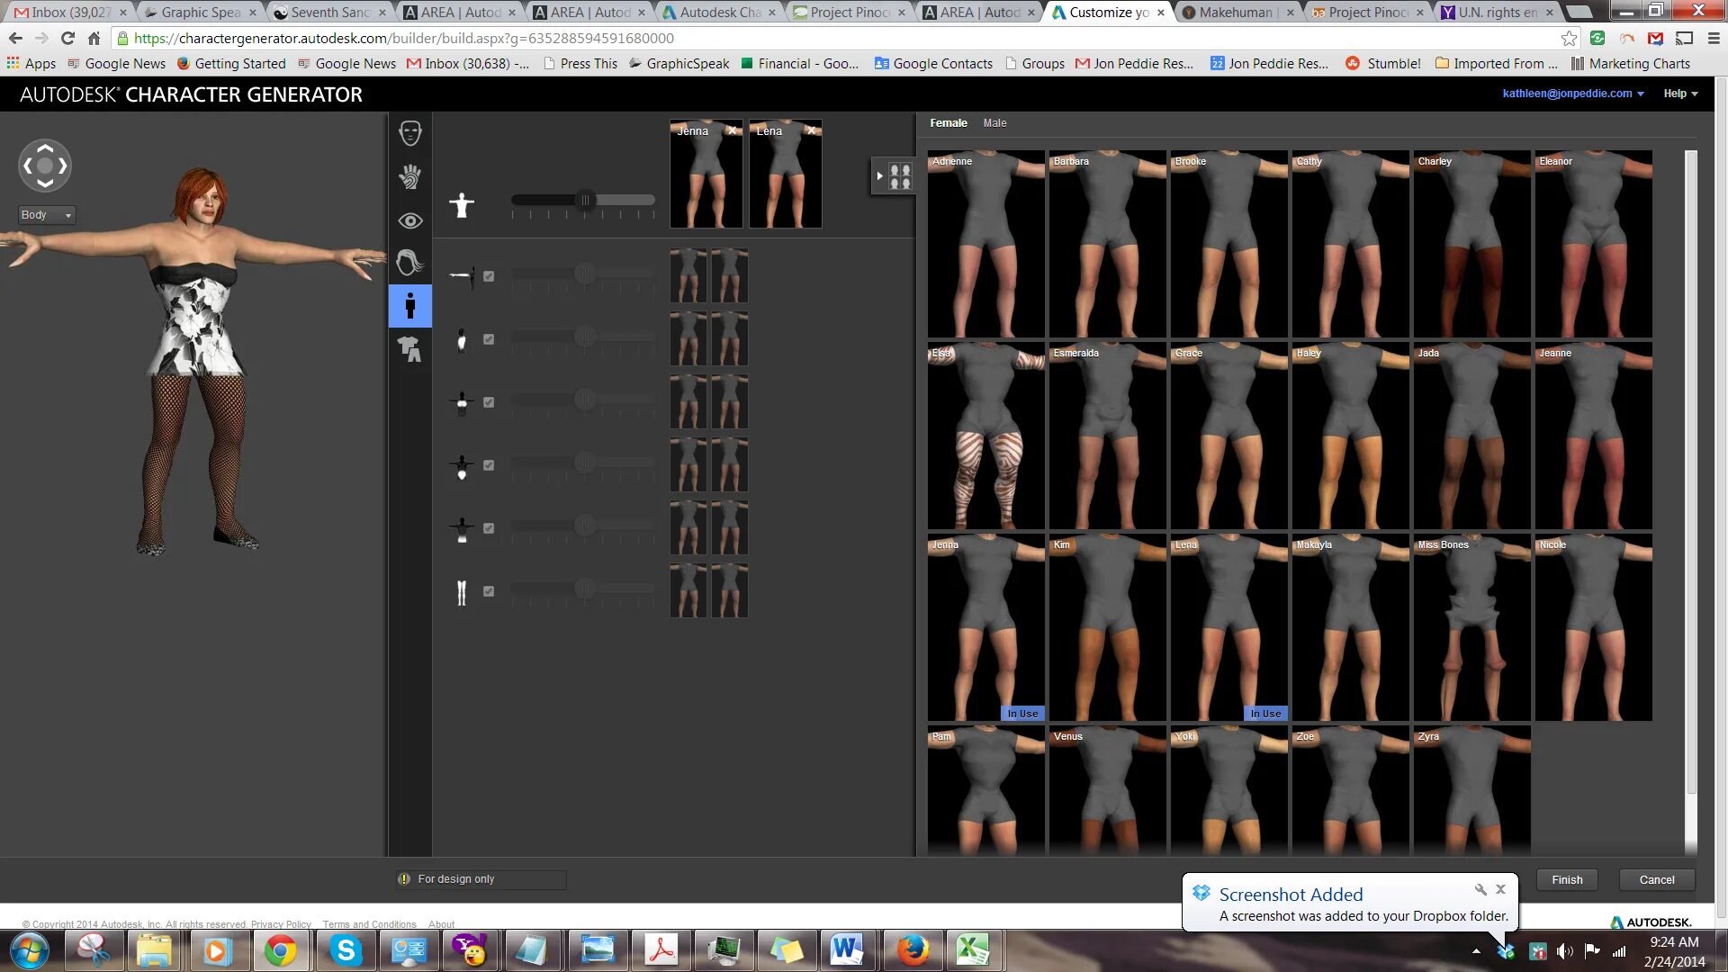Switch to the Male tab

point(994,123)
